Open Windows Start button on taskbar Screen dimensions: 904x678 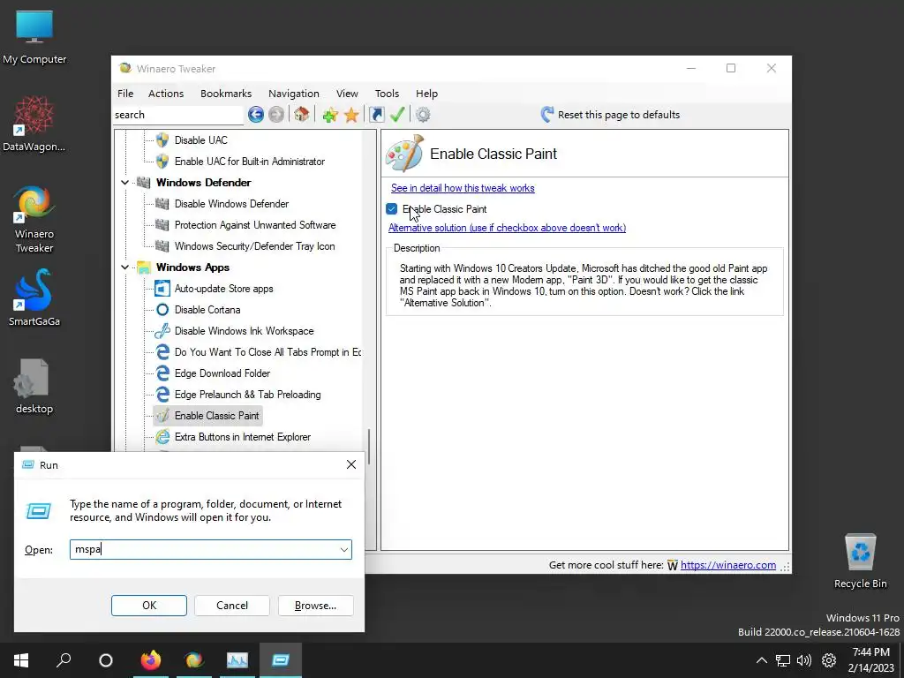[x=21, y=660]
